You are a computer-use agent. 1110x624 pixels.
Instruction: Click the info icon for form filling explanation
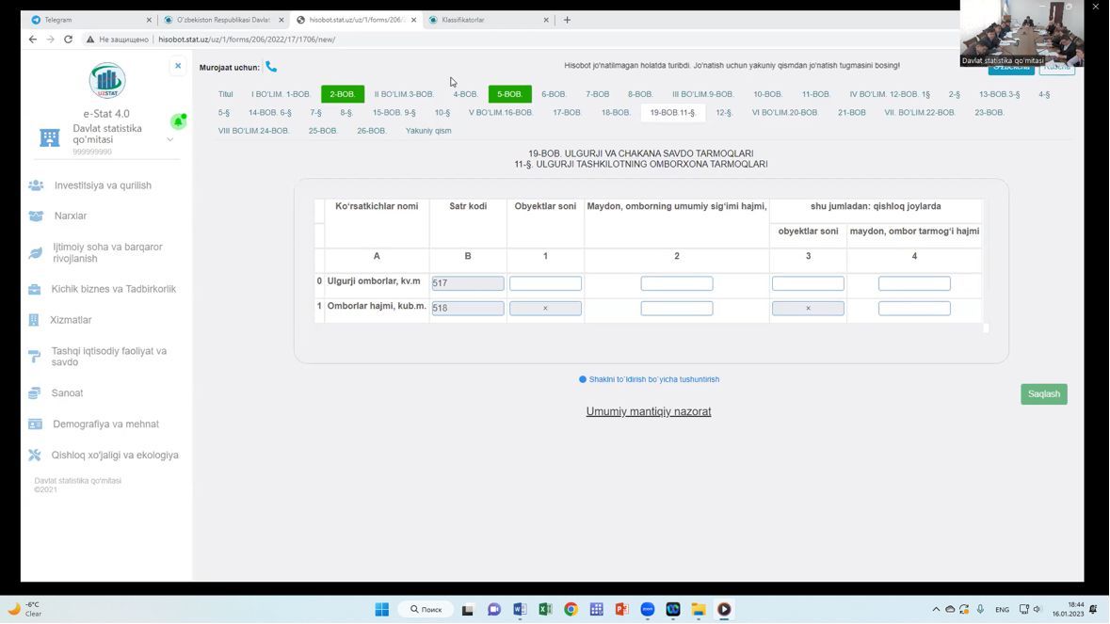pyautogui.click(x=583, y=380)
